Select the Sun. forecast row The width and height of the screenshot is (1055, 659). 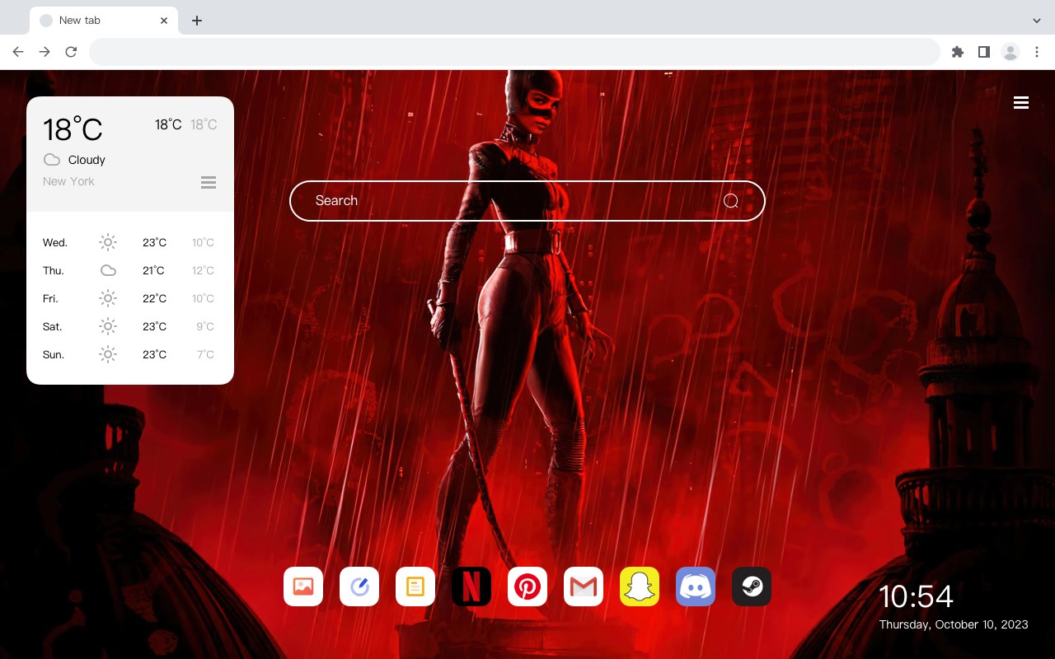tap(130, 354)
